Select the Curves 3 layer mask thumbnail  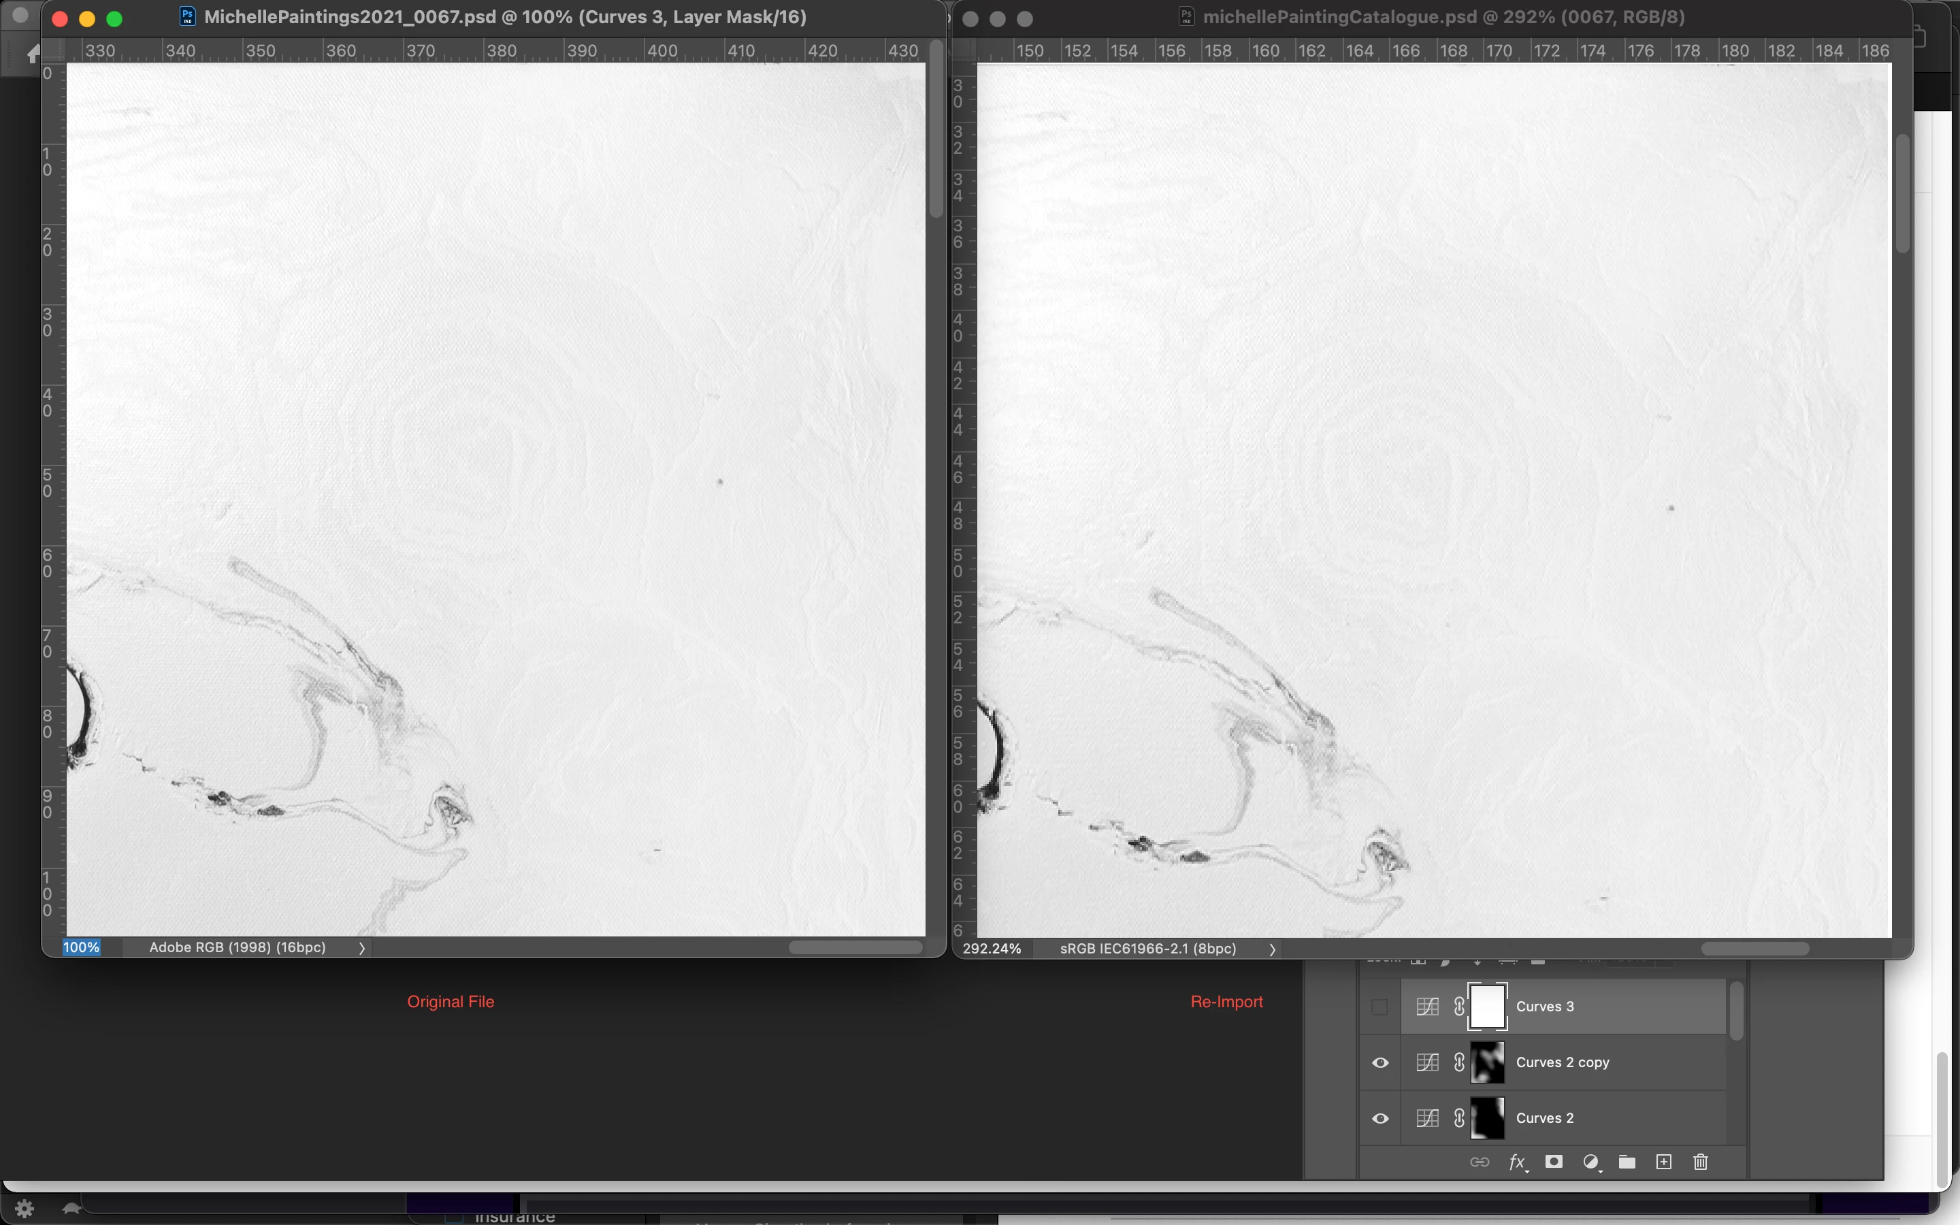click(x=1487, y=1007)
